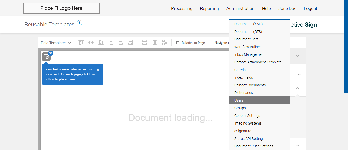Open the Processing menu
Screen dimensions: 348x150
pyautogui.click(x=182, y=8)
